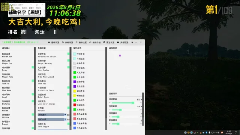
Task: Toggle the Perspective Switch option
Action: [x=68, y=54]
